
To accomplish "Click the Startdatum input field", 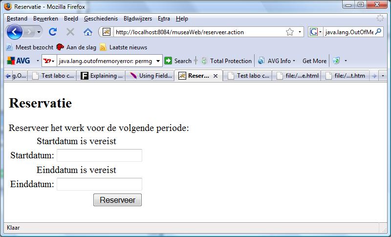I will [x=99, y=155].
